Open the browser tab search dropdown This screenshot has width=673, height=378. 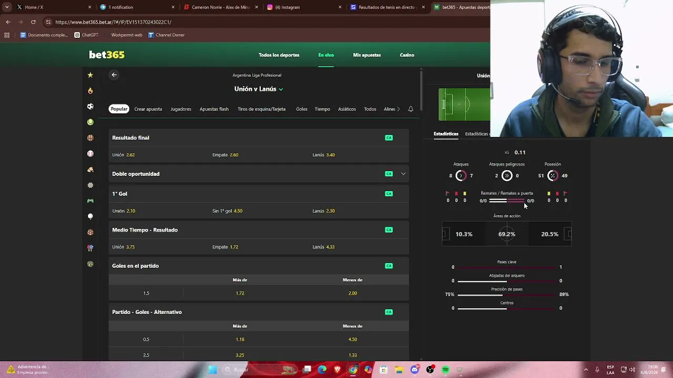[7, 7]
